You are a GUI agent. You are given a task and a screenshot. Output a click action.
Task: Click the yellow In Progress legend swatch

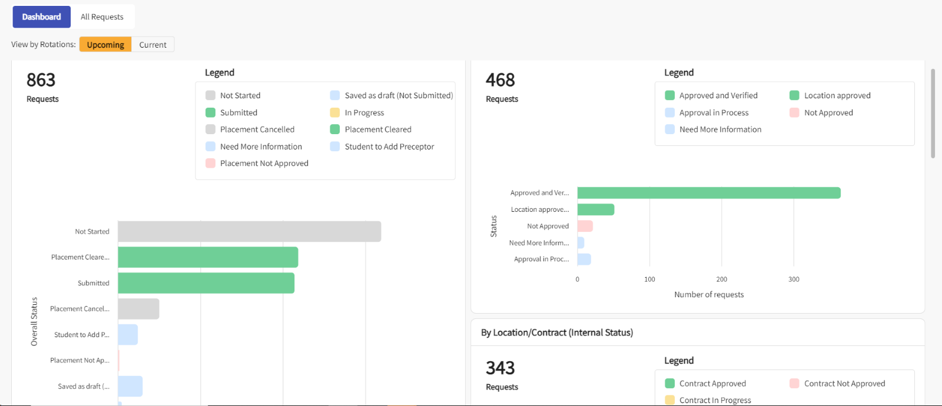335,112
